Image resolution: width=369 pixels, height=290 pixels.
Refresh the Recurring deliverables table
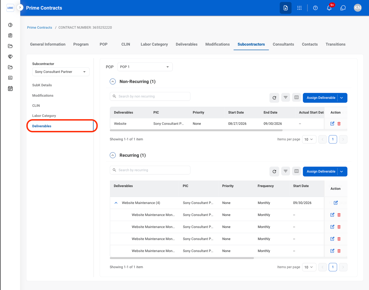(x=274, y=171)
